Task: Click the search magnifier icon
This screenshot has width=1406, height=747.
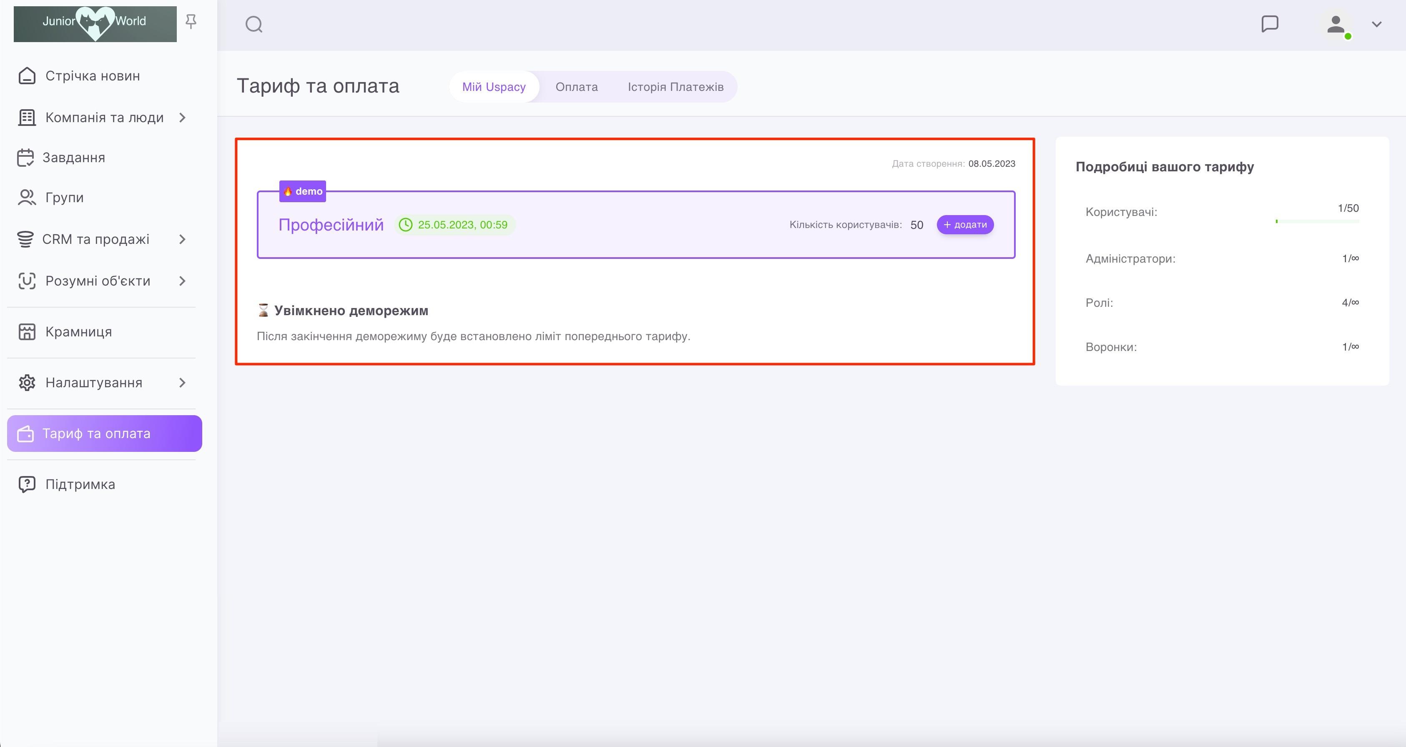Action: (254, 25)
